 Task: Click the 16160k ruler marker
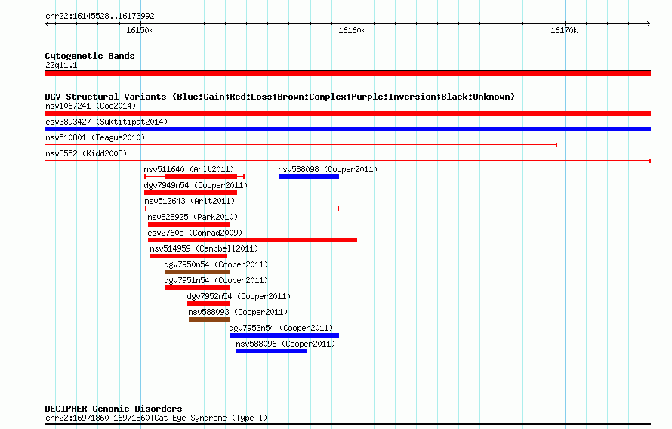(x=352, y=30)
